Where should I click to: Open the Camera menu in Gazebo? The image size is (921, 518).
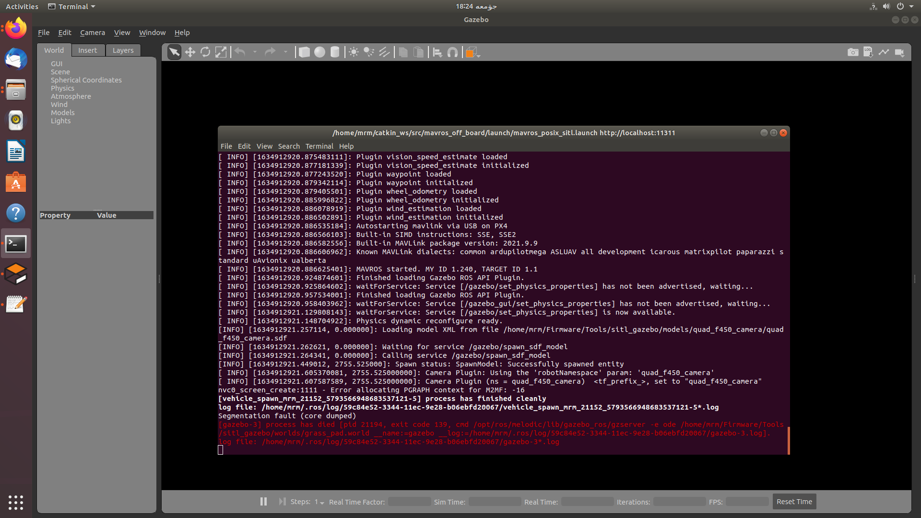coord(93,33)
